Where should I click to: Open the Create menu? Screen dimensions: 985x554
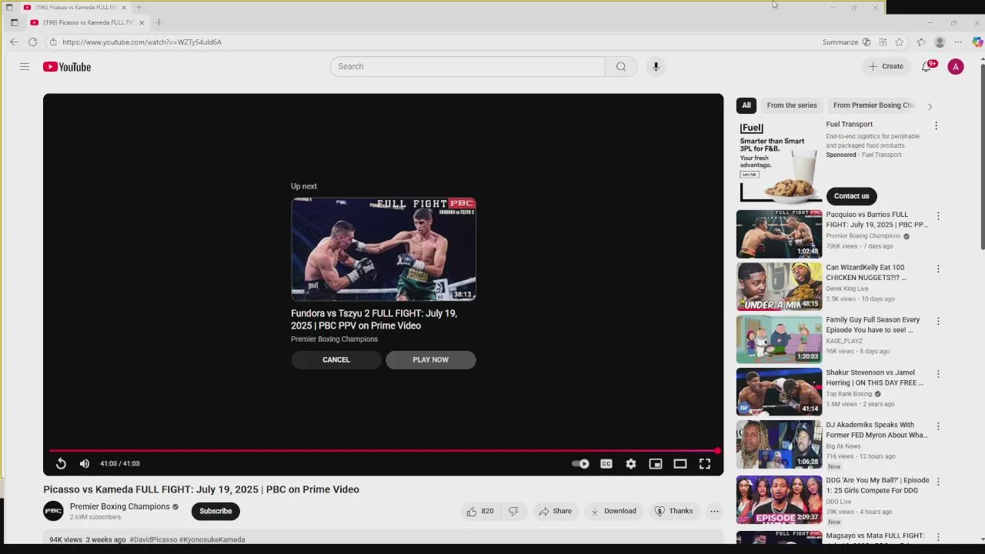click(x=886, y=66)
